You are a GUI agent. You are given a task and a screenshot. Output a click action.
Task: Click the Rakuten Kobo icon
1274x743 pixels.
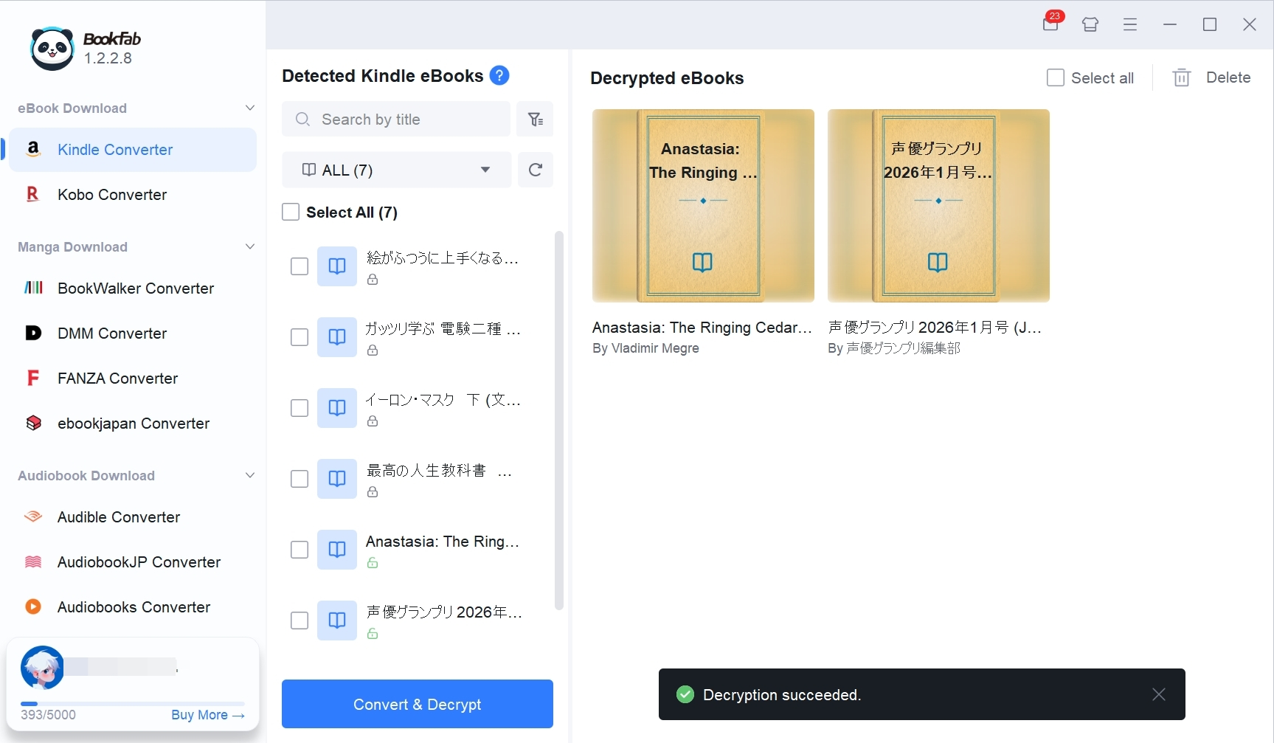click(33, 194)
